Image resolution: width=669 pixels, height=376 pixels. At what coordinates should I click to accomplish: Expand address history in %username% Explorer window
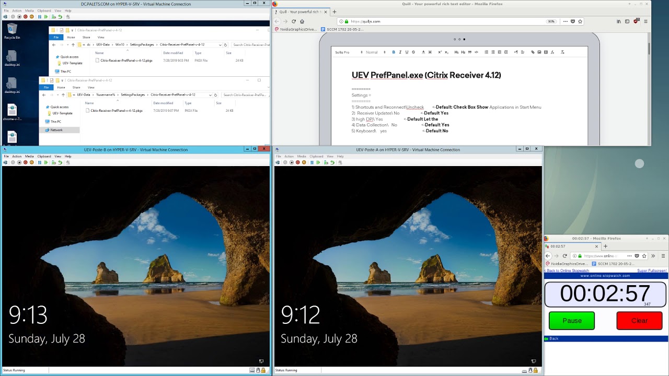(x=210, y=95)
